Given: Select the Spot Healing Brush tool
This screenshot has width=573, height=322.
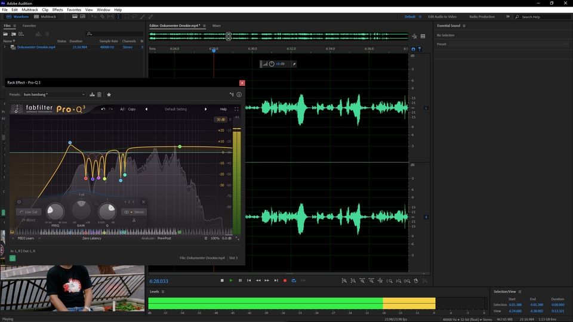Looking at the screenshot, I should pyautogui.click(x=150, y=17).
